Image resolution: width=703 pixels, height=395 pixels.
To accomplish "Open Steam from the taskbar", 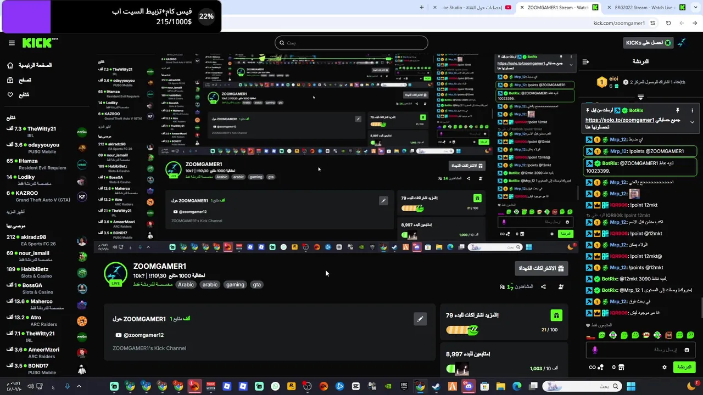I will [x=436, y=387].
